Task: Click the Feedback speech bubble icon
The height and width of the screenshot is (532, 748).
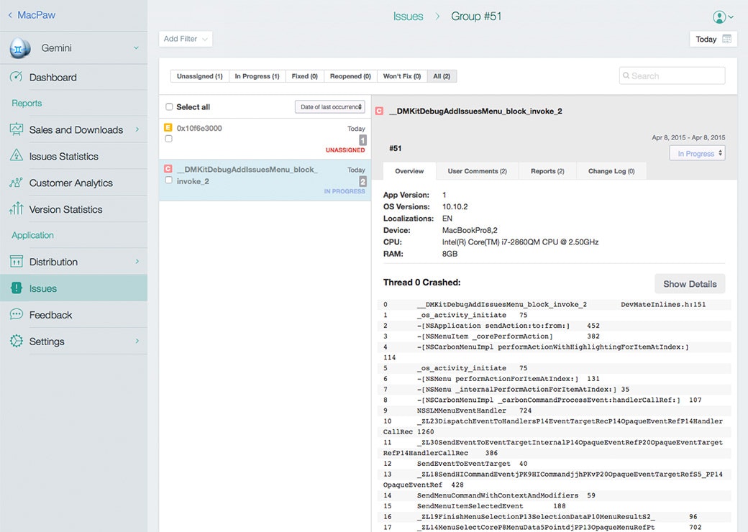Action: click(x=17, y=314)
